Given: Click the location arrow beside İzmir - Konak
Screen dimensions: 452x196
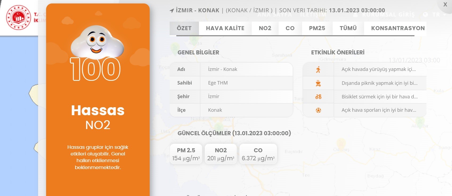Looking at the screenshot, I should [x=172, y=11].
